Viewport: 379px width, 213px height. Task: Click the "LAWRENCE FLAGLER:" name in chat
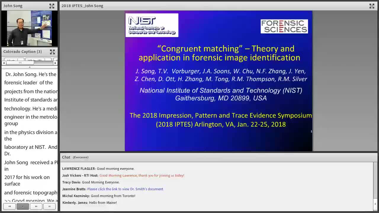[x=79, y=169]
